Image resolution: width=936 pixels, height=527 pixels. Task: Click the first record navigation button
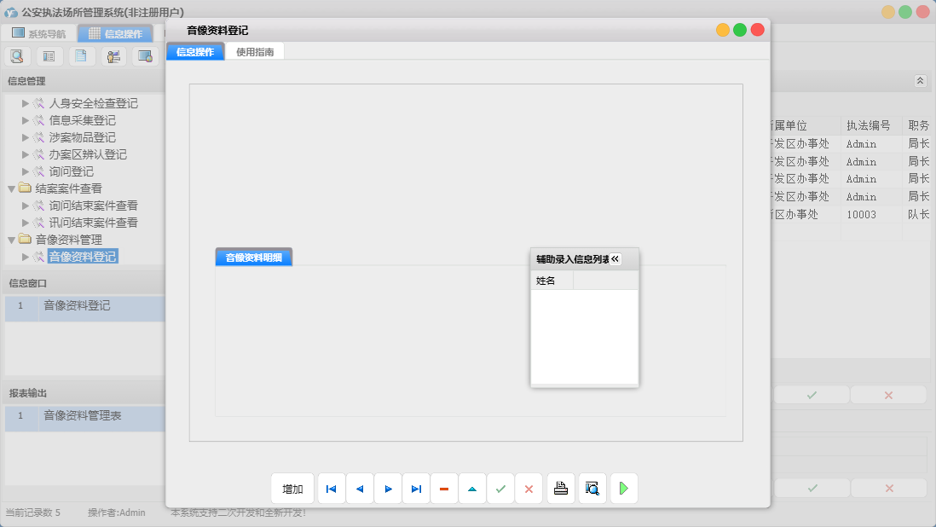(332, 489)
